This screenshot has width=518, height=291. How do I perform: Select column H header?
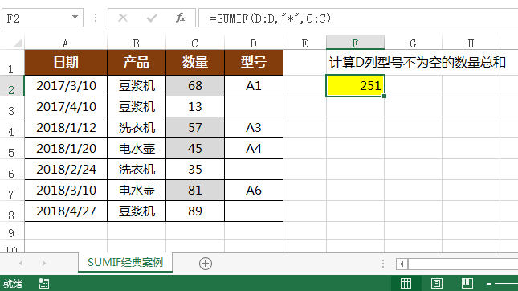[471, 43]
